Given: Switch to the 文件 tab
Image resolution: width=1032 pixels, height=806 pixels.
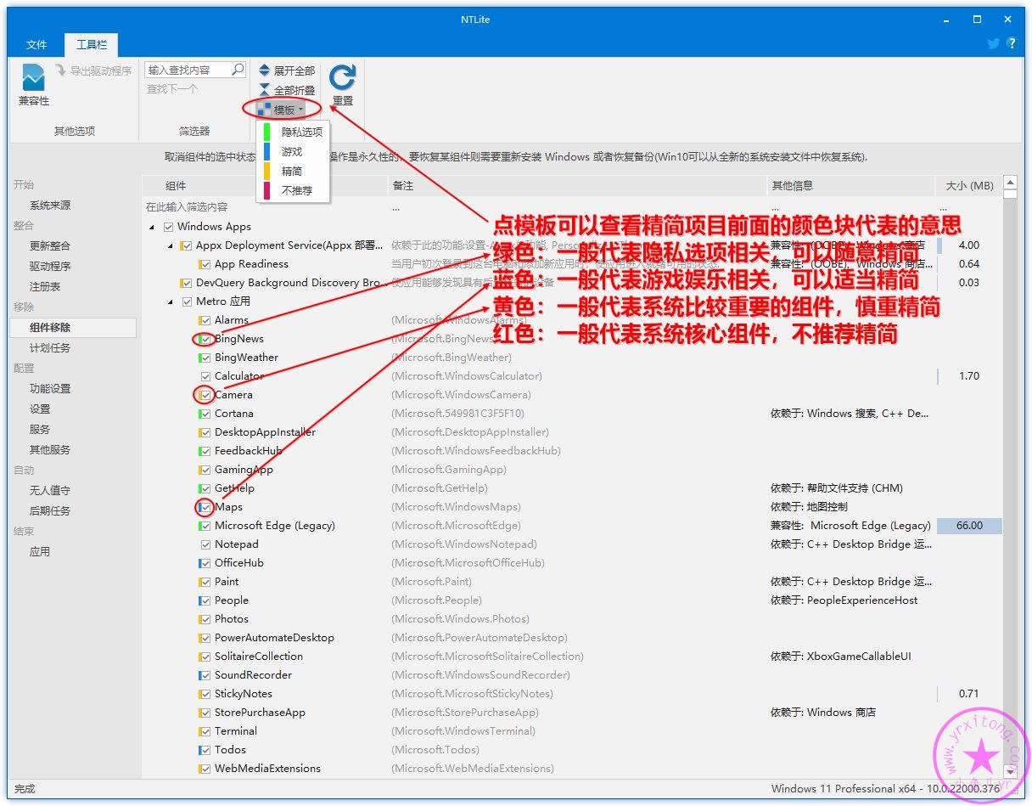Looking at the screenshot, I should pos(36,44).
